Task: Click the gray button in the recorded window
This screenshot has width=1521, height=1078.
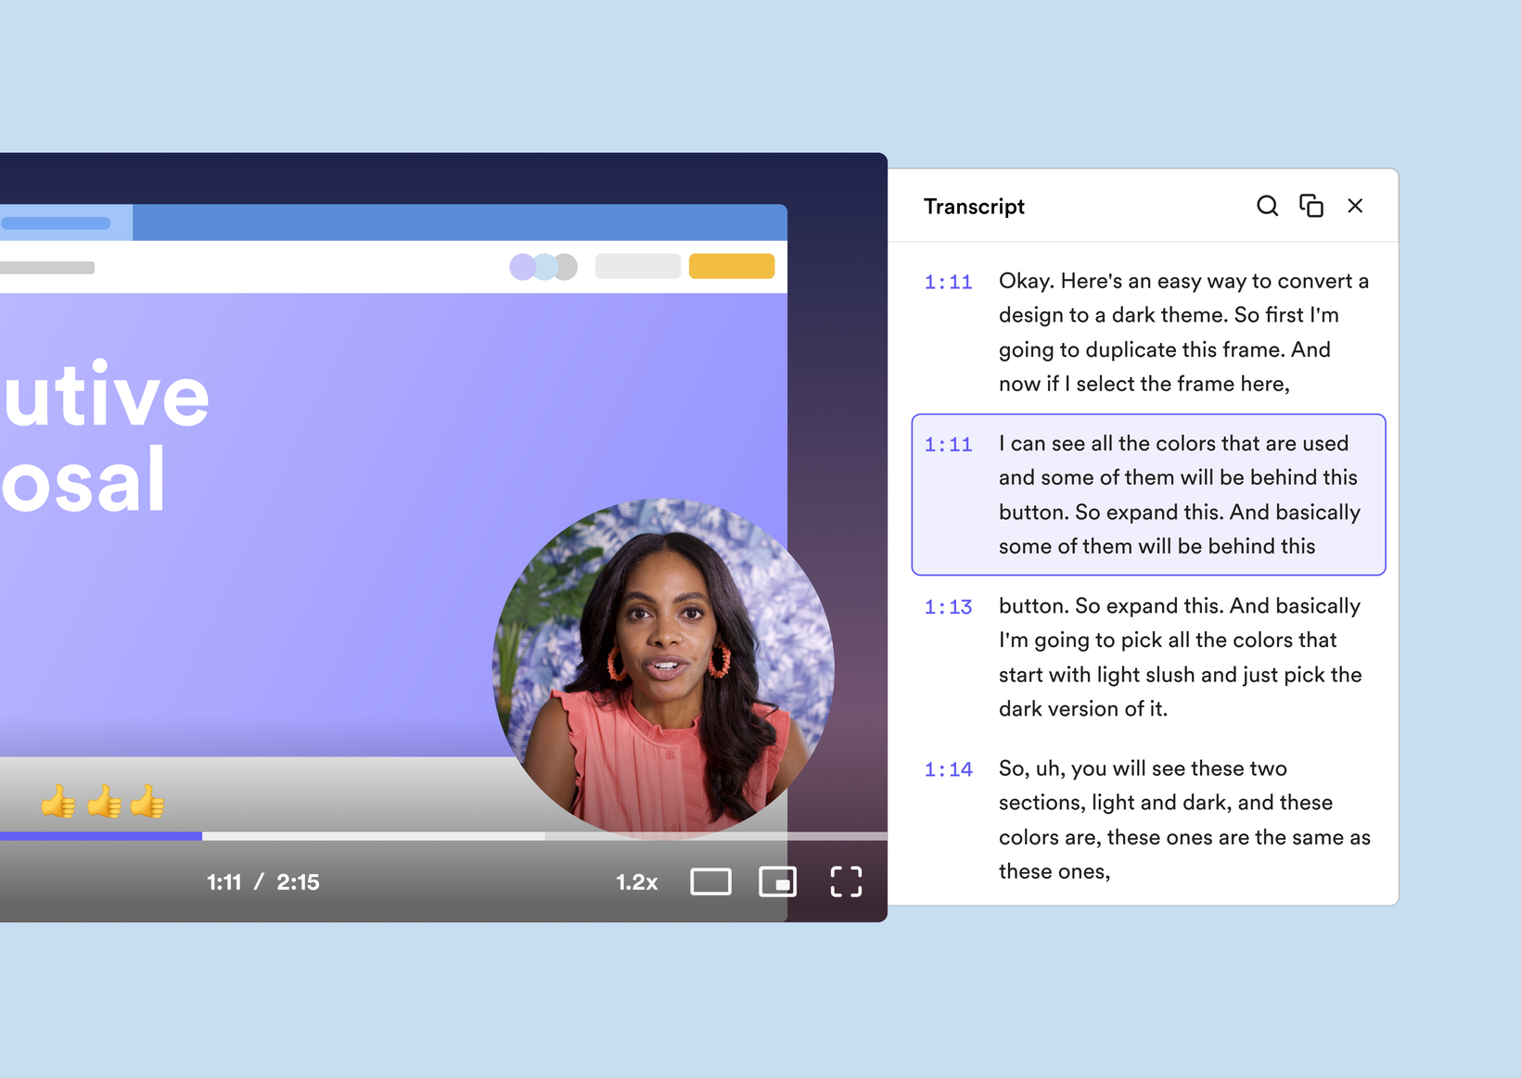Action: (638, 266)
